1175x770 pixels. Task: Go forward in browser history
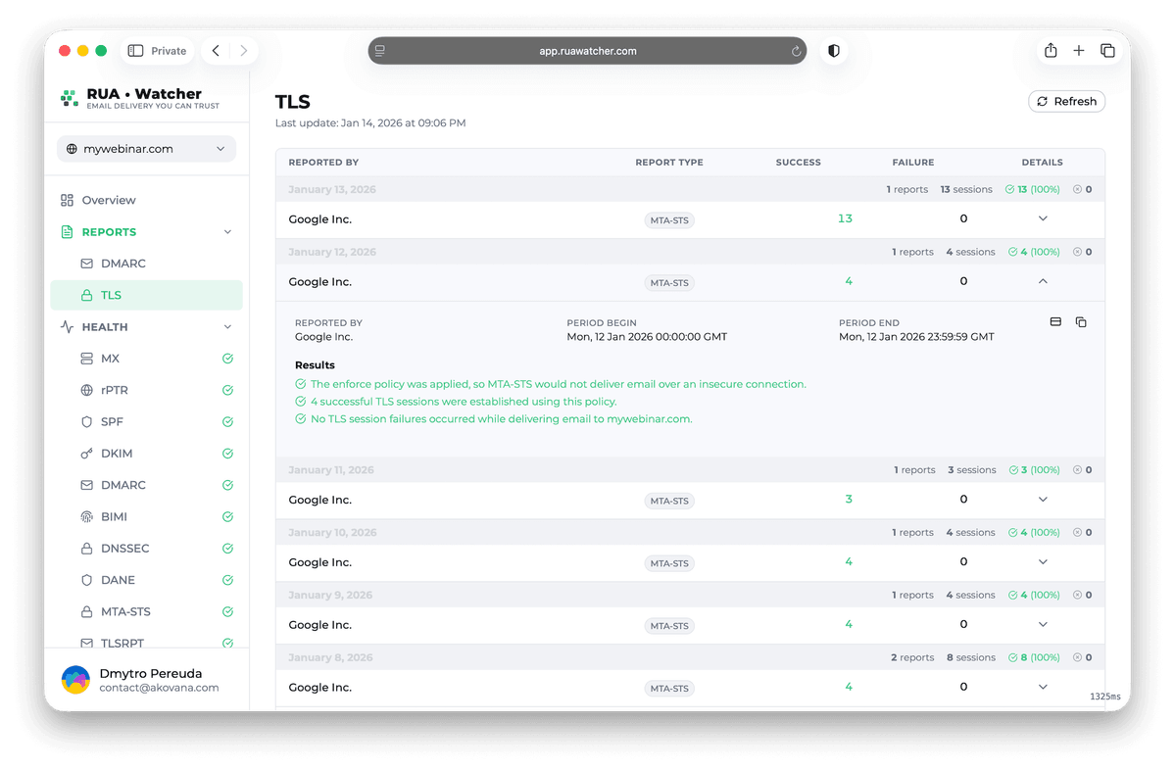point(244,51)
